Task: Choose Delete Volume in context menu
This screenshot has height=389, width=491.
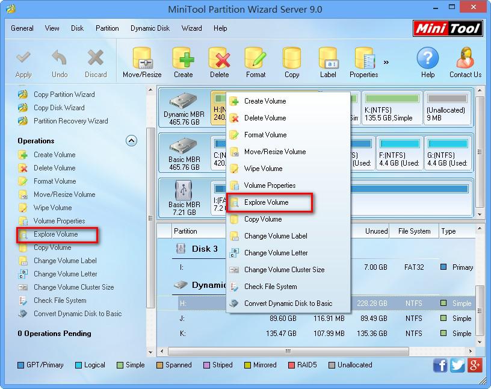Action: [288, 118]
